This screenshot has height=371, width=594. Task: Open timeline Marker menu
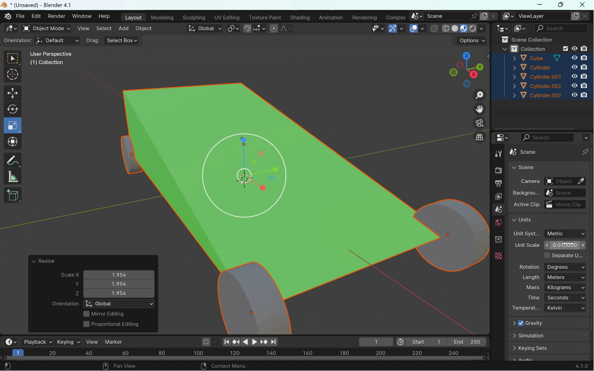pyautogui.click(x=114, y=342)
